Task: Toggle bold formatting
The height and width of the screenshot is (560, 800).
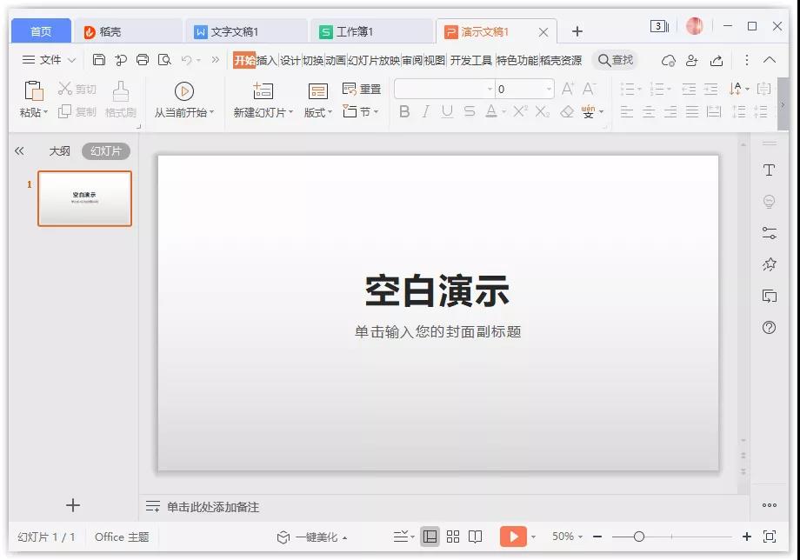Action: coord(403,111)
